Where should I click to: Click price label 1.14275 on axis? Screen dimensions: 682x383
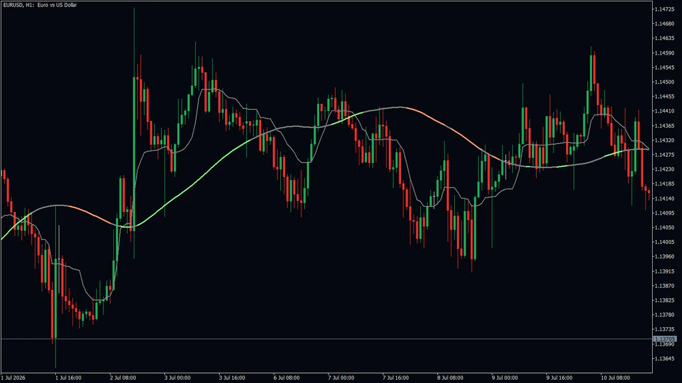[x=665, y=155]
